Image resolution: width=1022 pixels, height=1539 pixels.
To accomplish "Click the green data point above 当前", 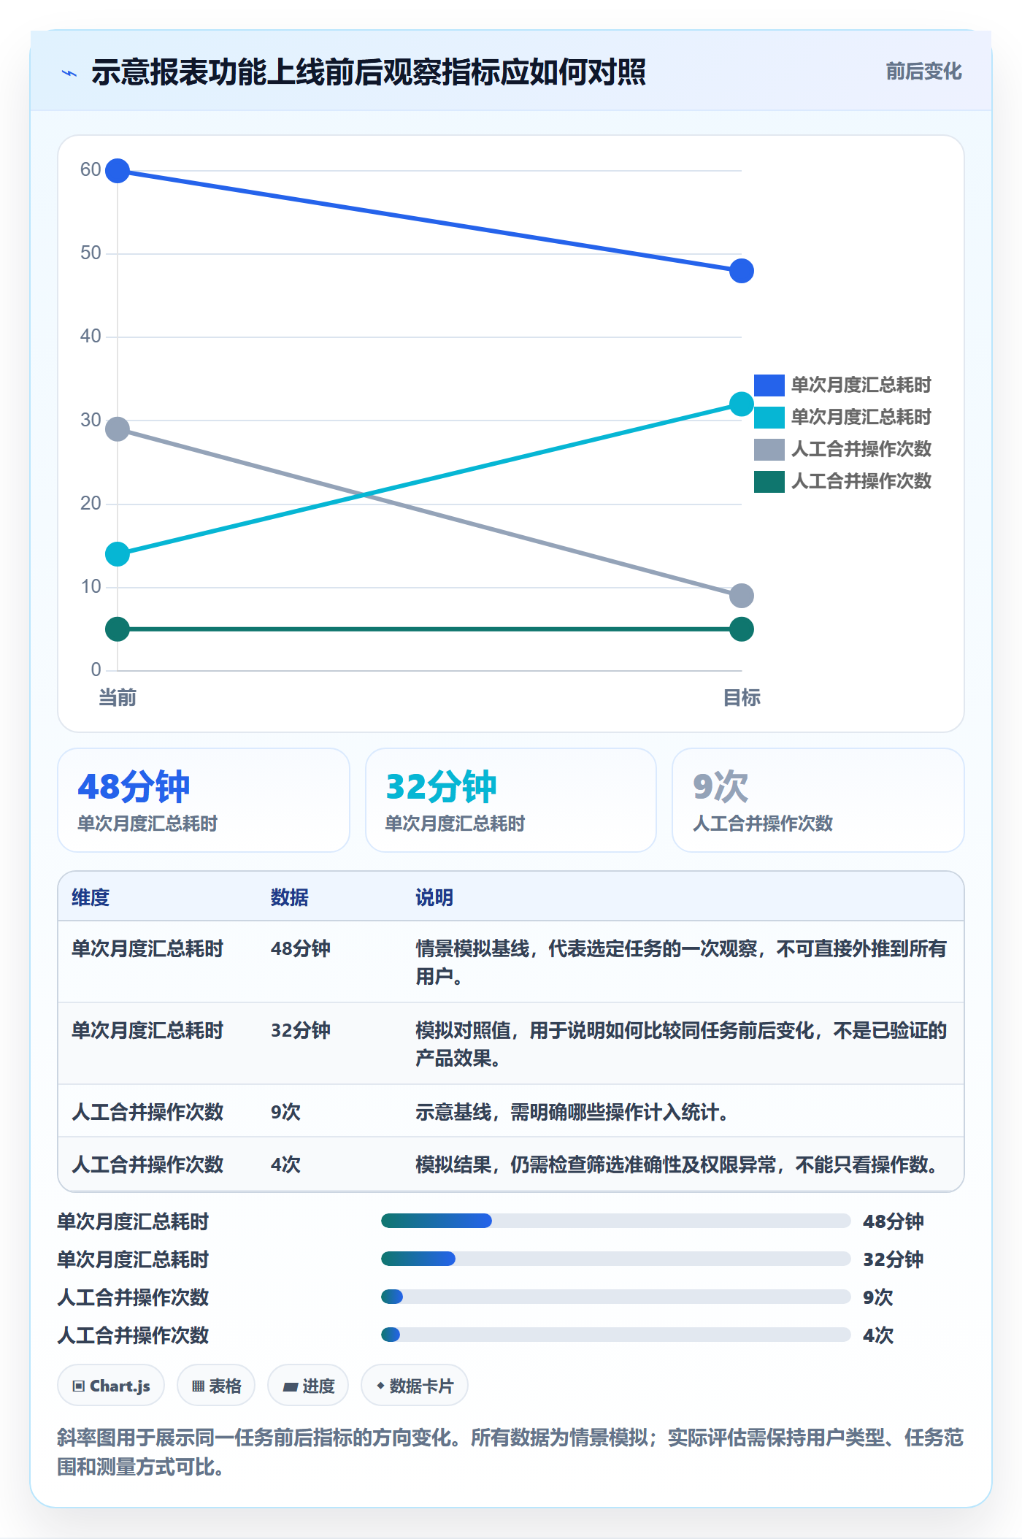I will pyautogui.click(x=118, y=629).
